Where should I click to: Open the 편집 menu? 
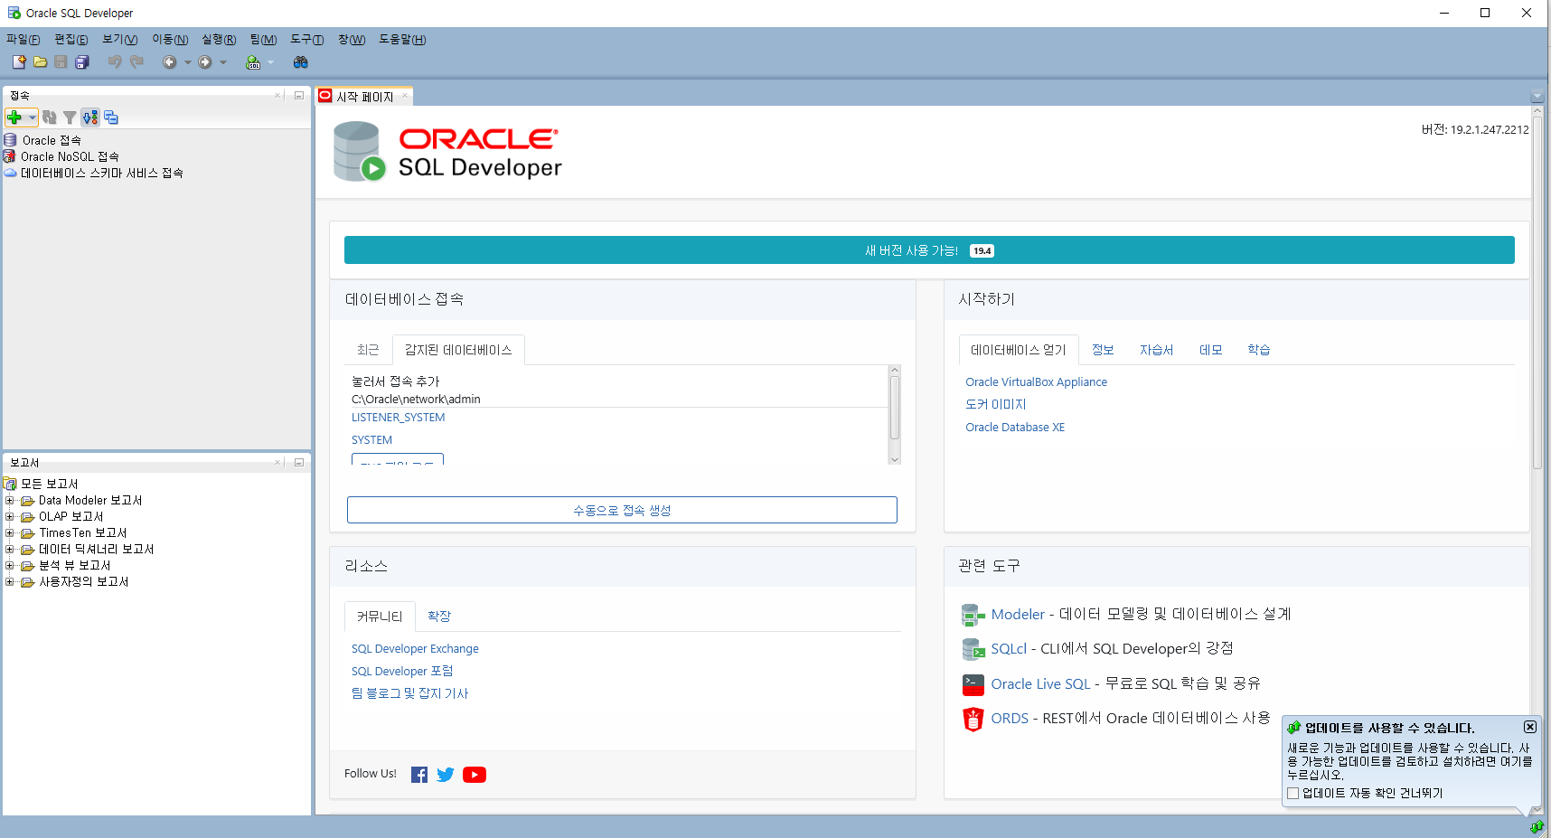(71, 40)
